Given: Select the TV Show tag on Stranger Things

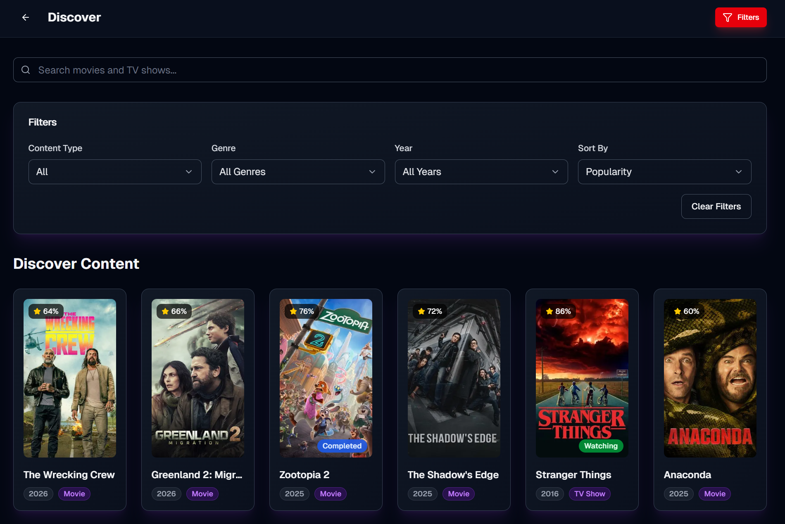Looking at the screenshot, I should (x=589, y=494).
